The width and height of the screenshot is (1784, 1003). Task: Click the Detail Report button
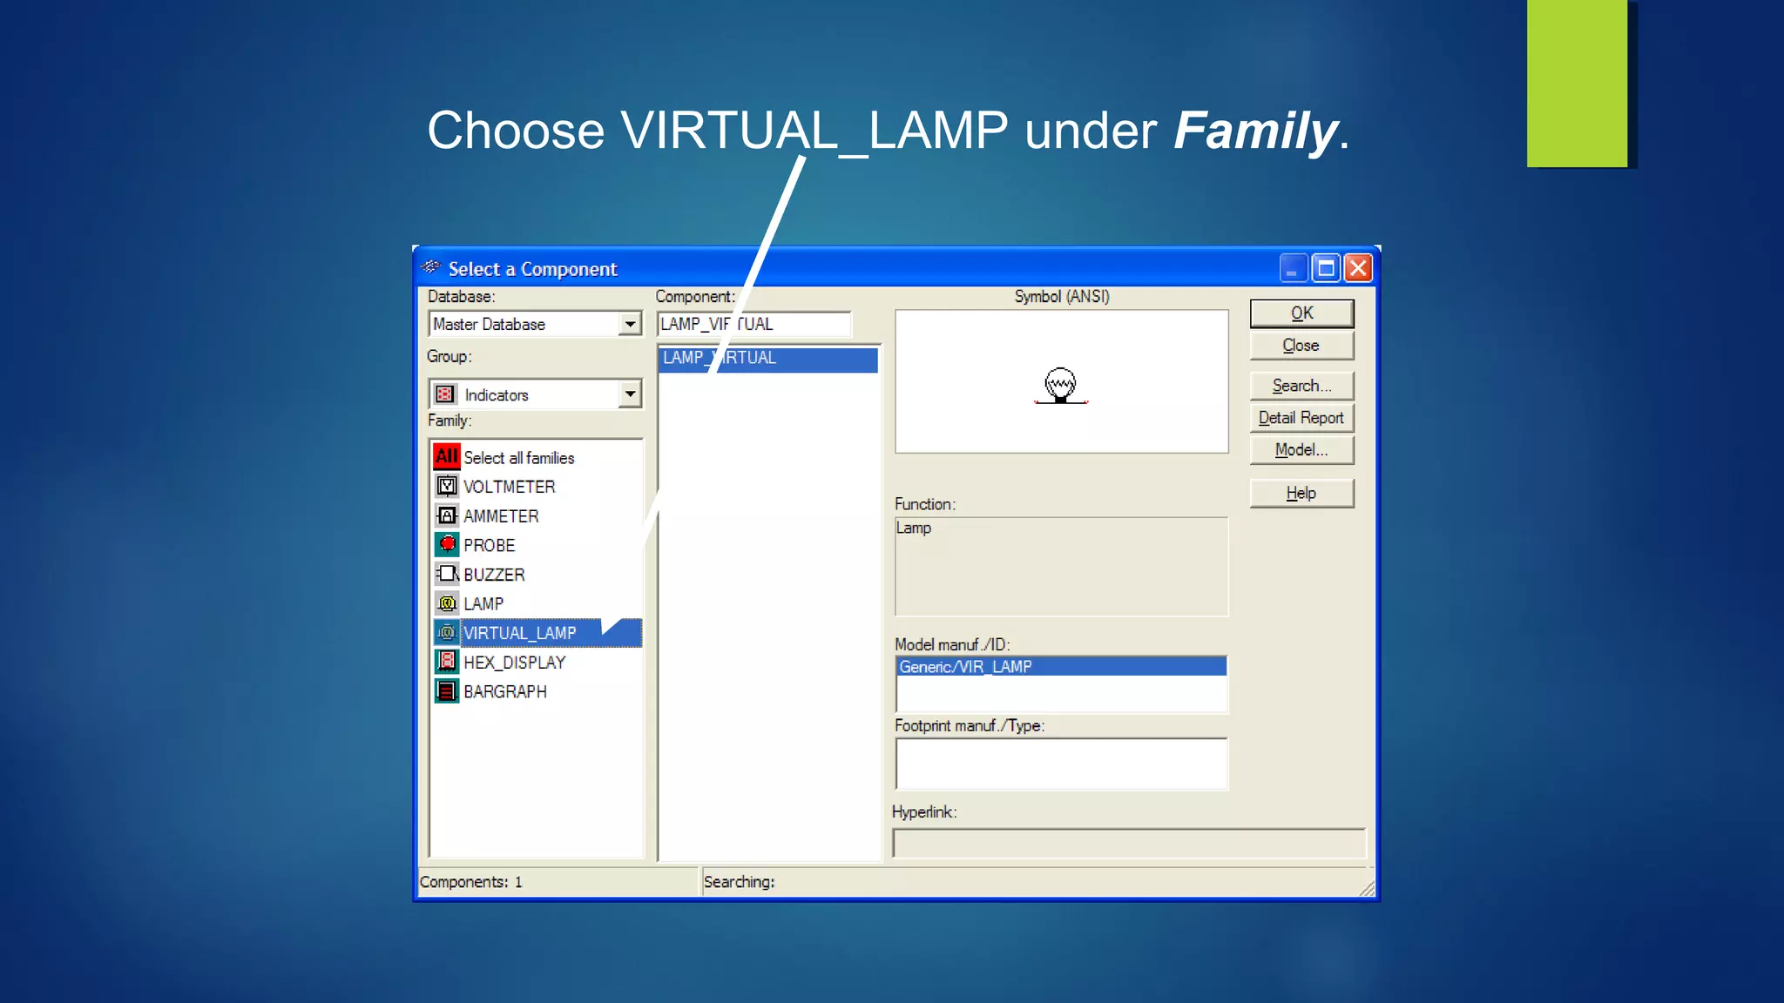[x=1301, y=418]
